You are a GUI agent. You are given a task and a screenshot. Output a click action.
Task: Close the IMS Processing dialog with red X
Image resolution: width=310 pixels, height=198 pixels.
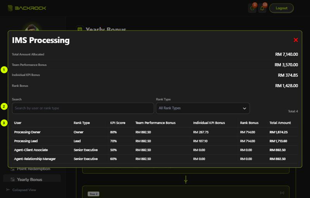click(296, 40)
